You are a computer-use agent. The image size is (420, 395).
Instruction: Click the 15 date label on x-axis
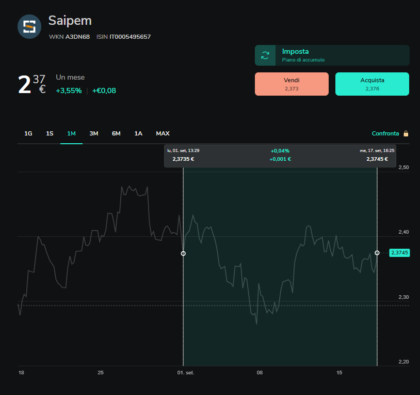(339, 372)
